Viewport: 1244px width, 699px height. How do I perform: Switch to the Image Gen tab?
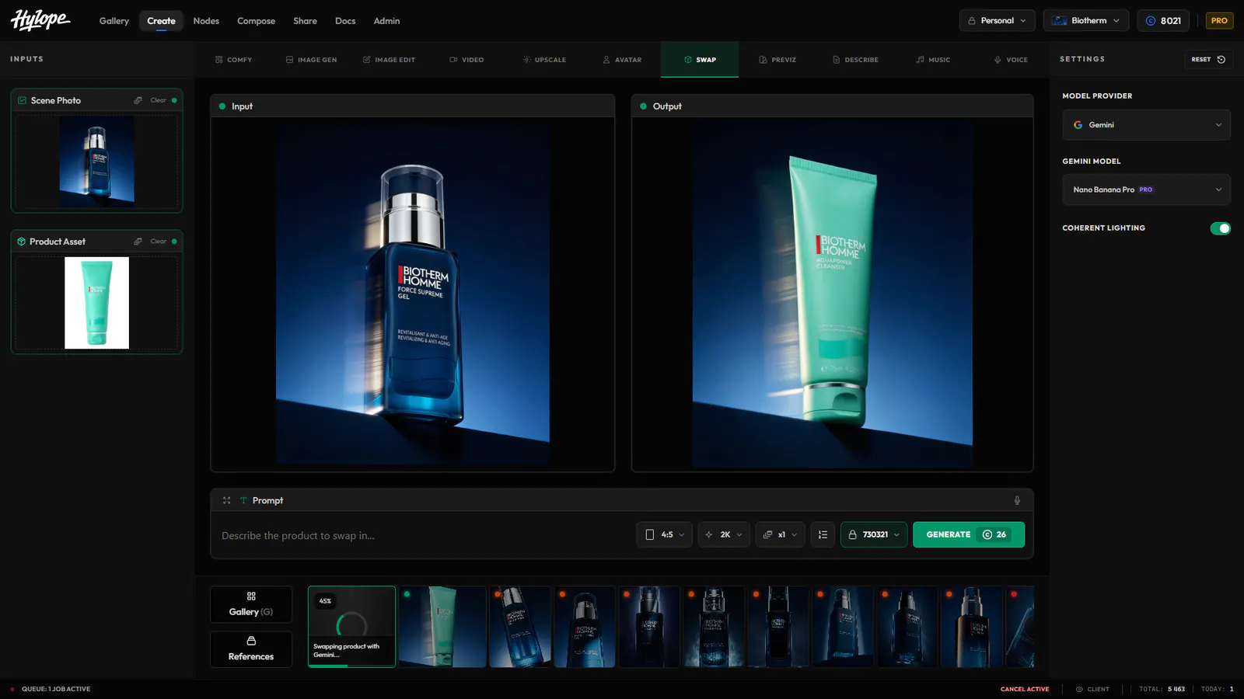[x=311, y=60]
